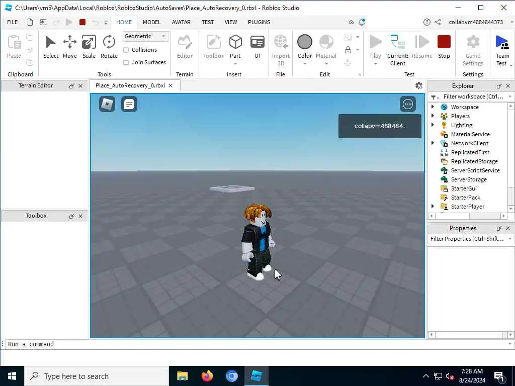Click quick-access red stop square
Image resolution: width=515 pixels, height=386 pixels.
click(x=82, y=22)
